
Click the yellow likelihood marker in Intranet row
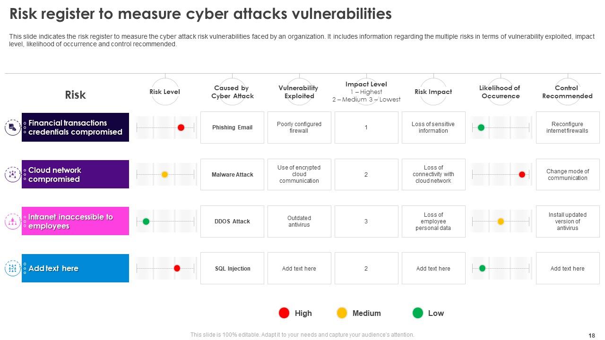(501, 221)
